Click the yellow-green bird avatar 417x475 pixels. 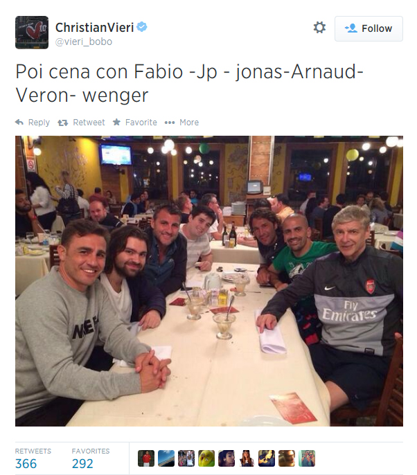[206, 458]
